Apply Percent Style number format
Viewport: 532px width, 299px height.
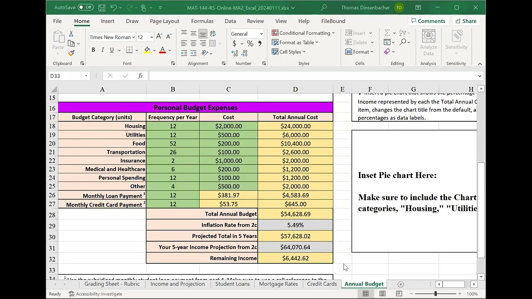point(250,43)
